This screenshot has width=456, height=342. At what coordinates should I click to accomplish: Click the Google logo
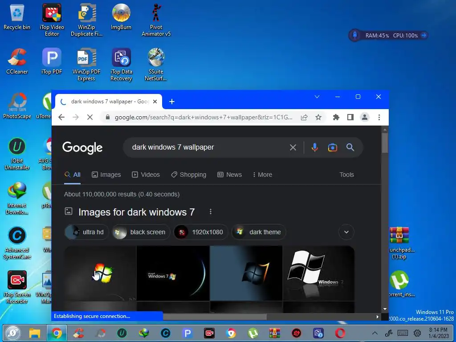coord(82,148)
